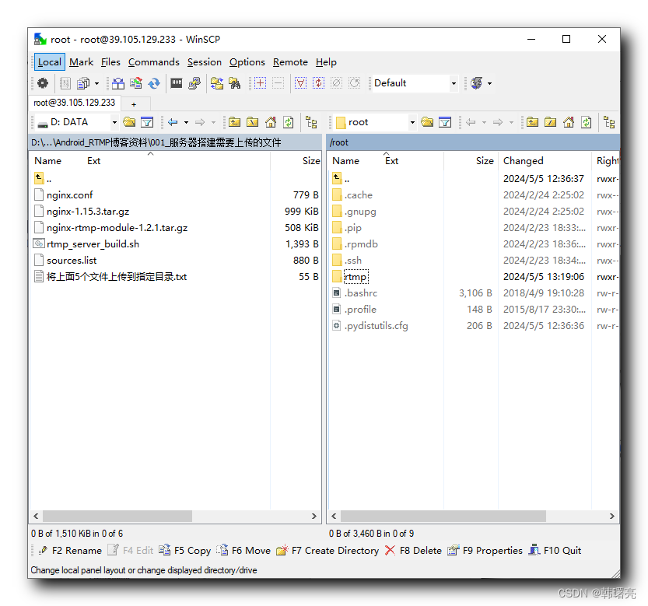
Task: Open terminal console from the toolbar
Action: pos(177,83)
